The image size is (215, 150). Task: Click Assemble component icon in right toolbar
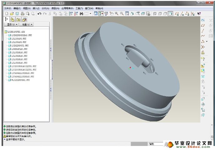(203, 66)
